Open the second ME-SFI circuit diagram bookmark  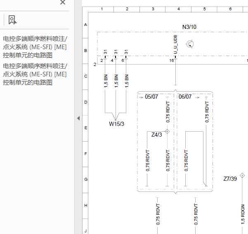pos(35,74)
